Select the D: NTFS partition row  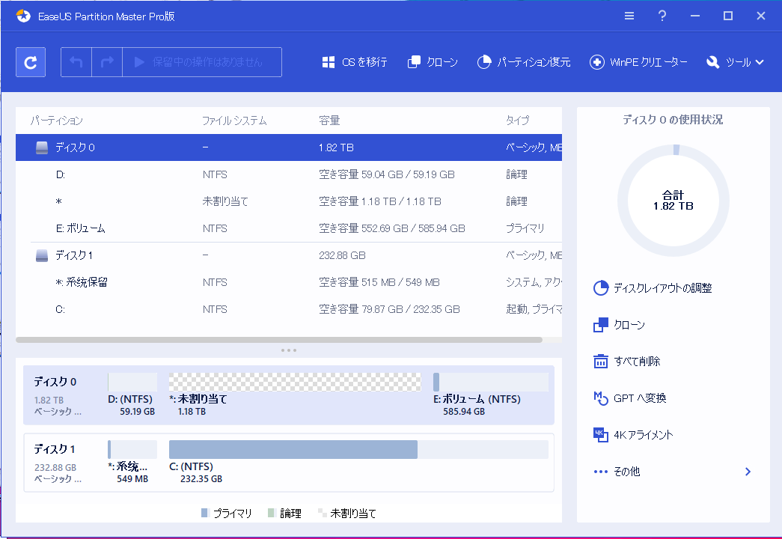pyautogui.click(x=289, y=174)
